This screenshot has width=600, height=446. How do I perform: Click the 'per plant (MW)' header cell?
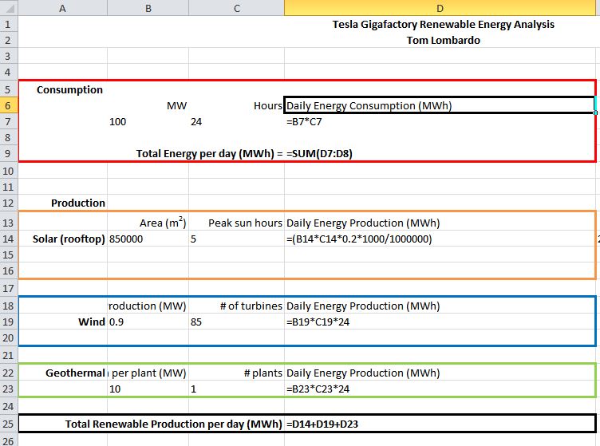pyautogui.click(x=149, y=373)
